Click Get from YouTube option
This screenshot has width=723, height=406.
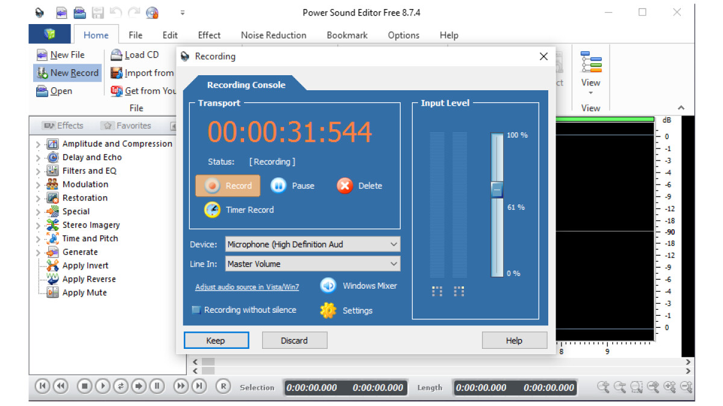[143, 91]
